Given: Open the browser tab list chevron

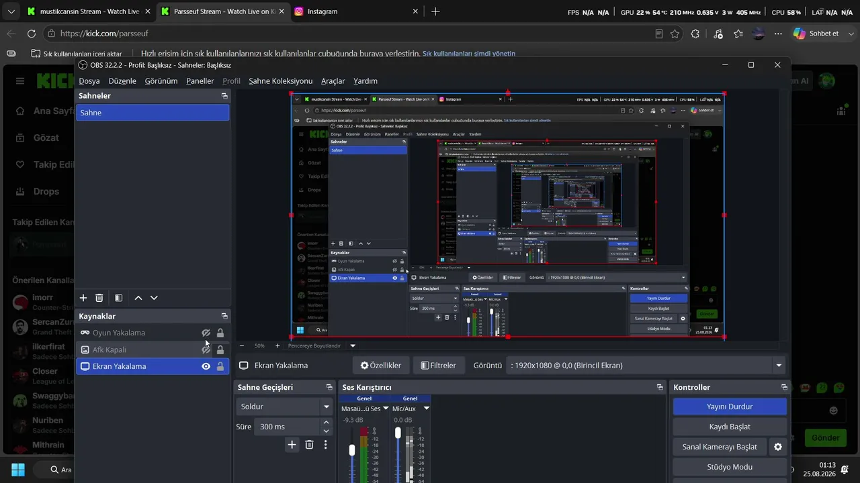Looking at the screenshot, I should [x=11, y=11].
